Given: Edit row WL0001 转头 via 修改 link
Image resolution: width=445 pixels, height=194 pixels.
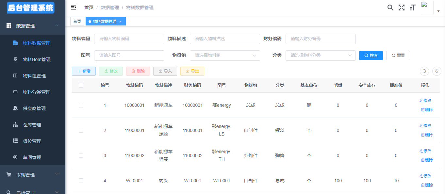Looking at the screenshot, I should coord(425,176).
